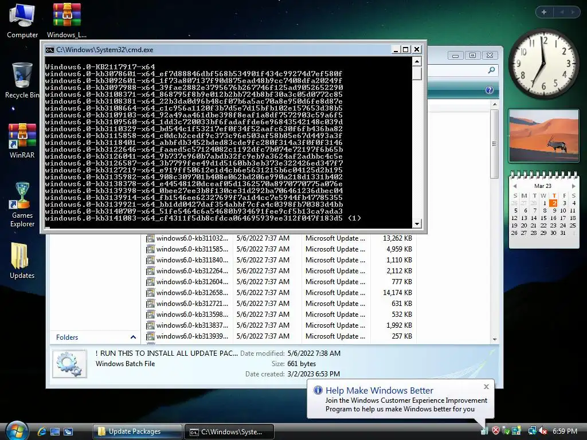The width and height of the screenshot is (587, 440).
Task: Click the 13,262 KB size cell
Action: coord(397,238)
